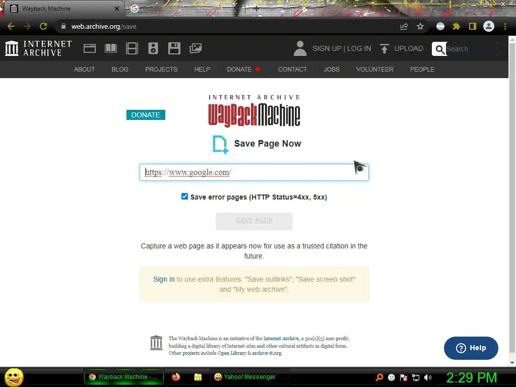The width and height of the screenshot is (516, 387).
Task: Open the Internet Archive footer link
Action: [281, 338]
